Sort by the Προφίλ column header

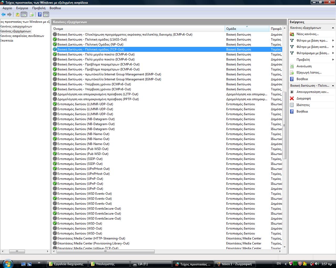(x=276, y=29)
